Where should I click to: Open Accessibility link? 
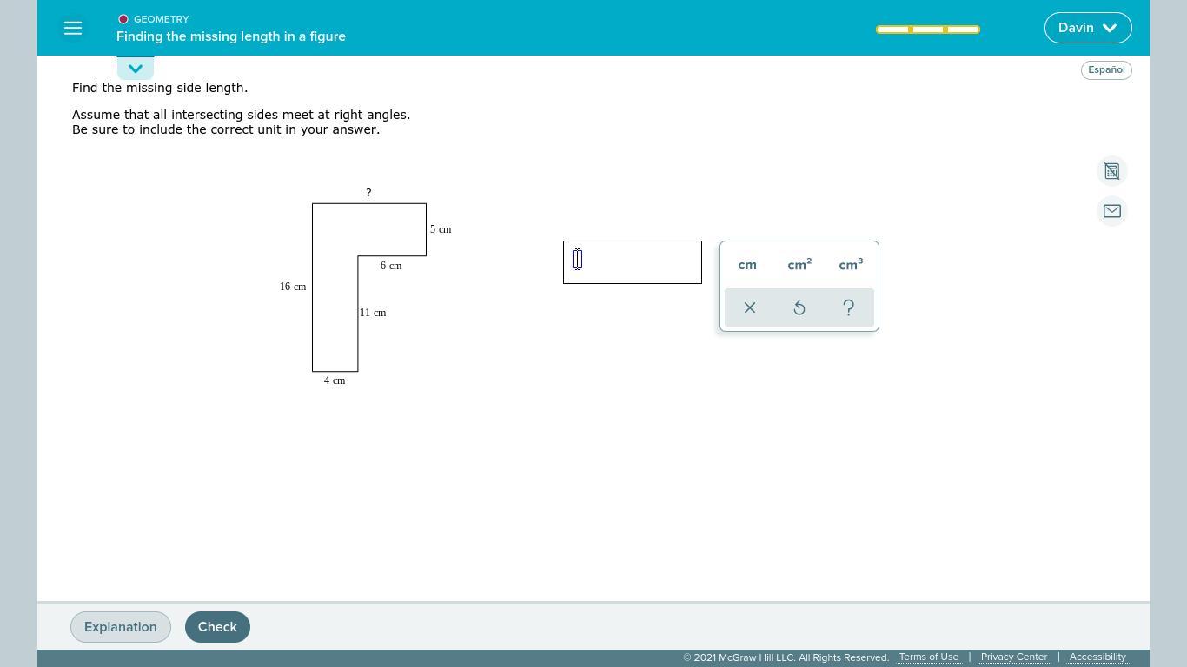coord(1097,657)
